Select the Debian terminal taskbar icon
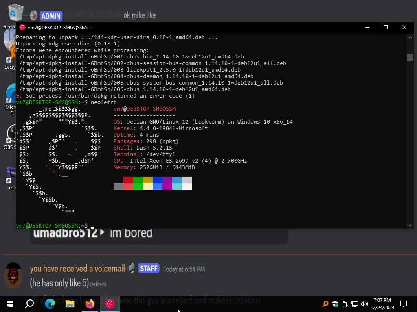This screenshot has height=312, width=417. click(x=110, y=304)
